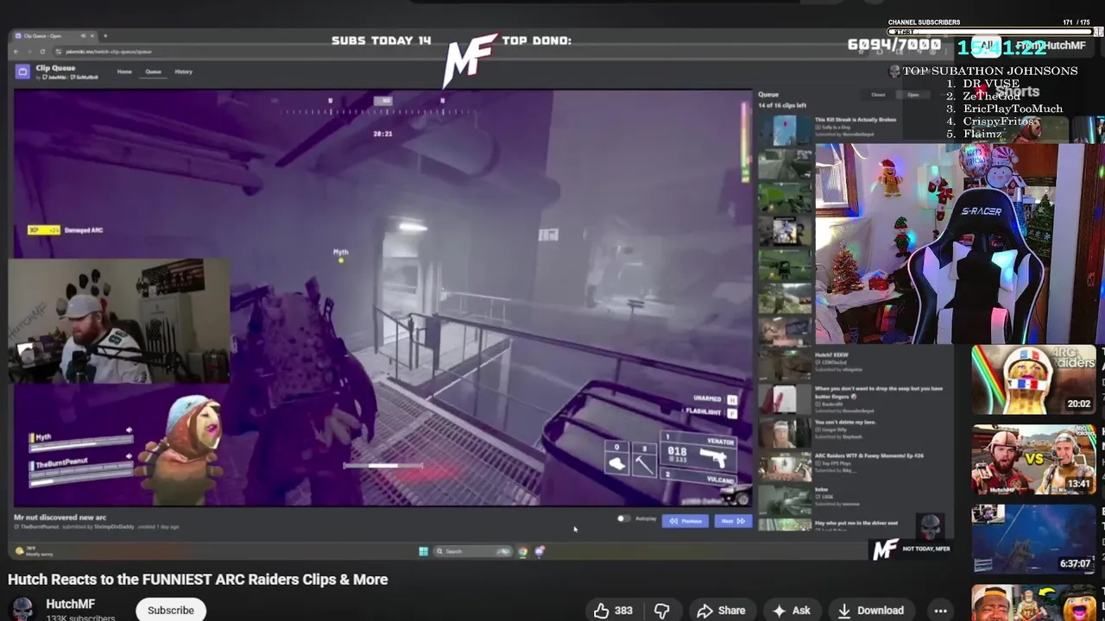This screenshot has width=1105, height=621.
Task: Click the '14 of 16 clips left' text
Action: pyautogui.click(x=782, y=105)
